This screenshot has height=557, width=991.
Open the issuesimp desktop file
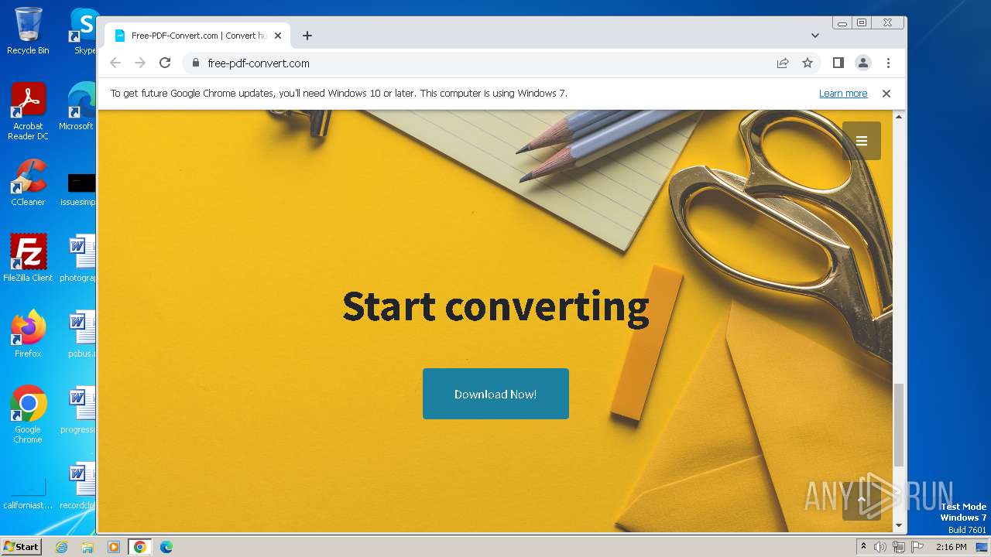pyautogui.click(x=79, y=190)
